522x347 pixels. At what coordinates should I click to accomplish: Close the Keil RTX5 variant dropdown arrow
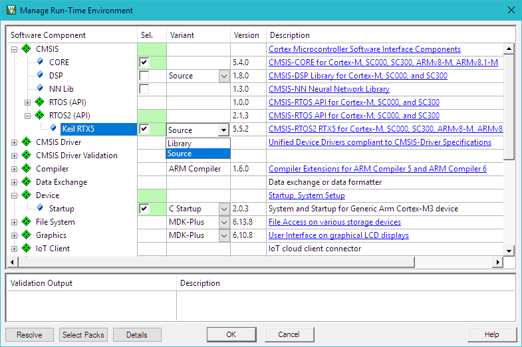coord(223,130)
